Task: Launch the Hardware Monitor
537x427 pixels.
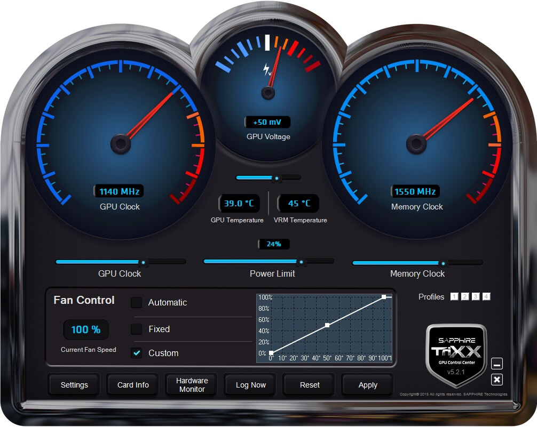Action: pyautogui.click(x=192, y=385)
